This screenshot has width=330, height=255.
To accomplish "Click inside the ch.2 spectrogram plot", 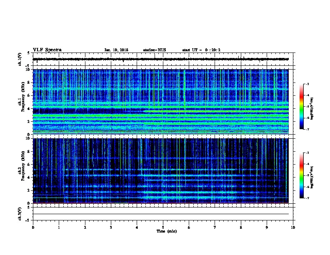I will point(161,171).
